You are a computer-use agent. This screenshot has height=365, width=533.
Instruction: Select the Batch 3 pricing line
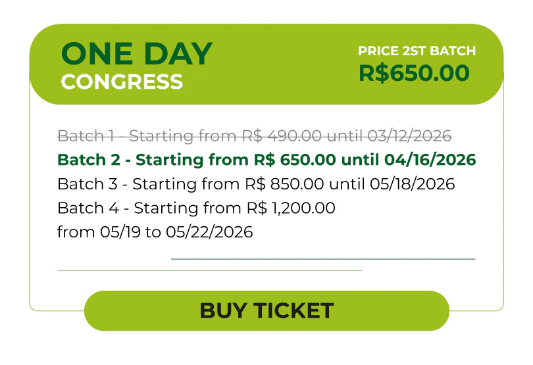(x=256, y=184)
